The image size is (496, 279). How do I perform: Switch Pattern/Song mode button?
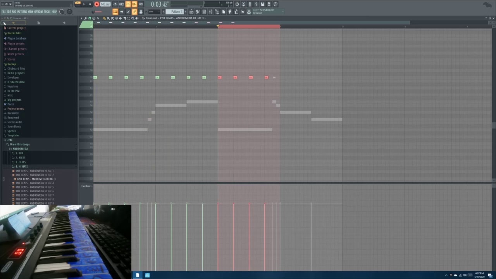click(78, 4)
